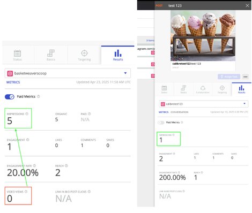Click the ice cream cones post image

coord(203,36)
